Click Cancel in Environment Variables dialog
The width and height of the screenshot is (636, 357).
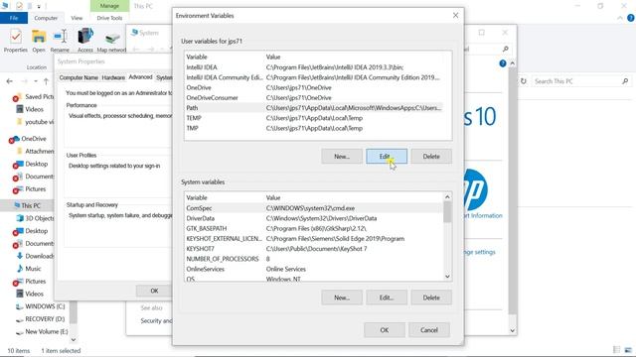click(x=429, y=330)
